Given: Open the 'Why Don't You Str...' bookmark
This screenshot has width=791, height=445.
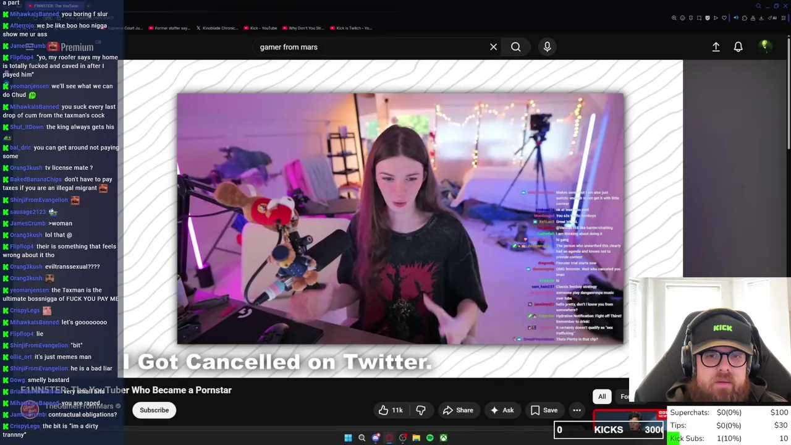Looking at the screenshot, I should point(303,28).
